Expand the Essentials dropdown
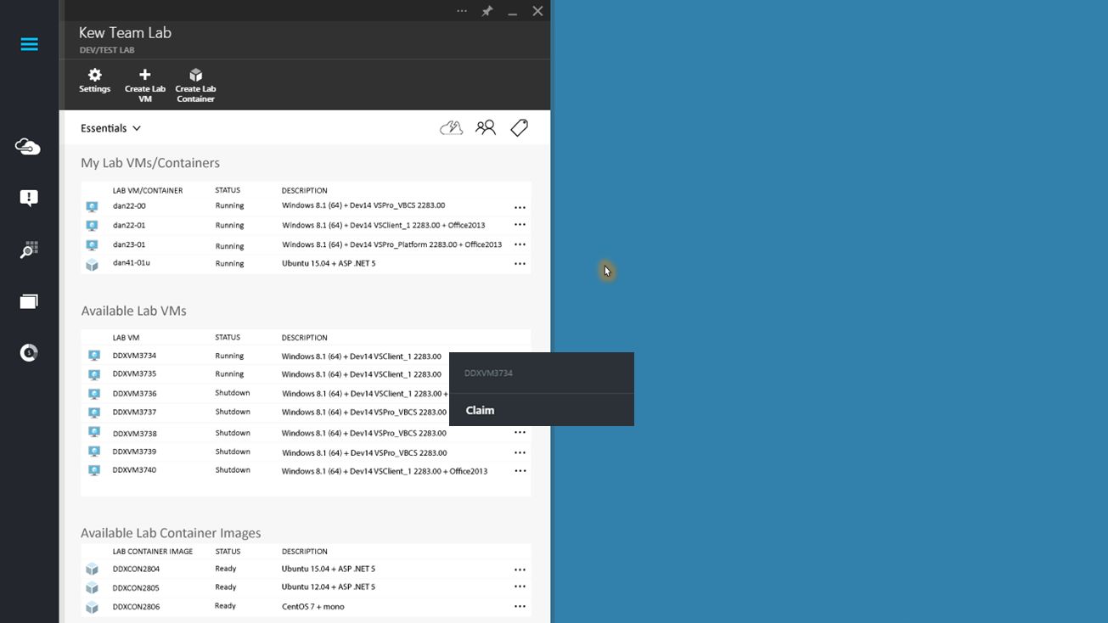The width and height of the screenshot is (1108, 623). pyautogui.click(x=110, y=128)
